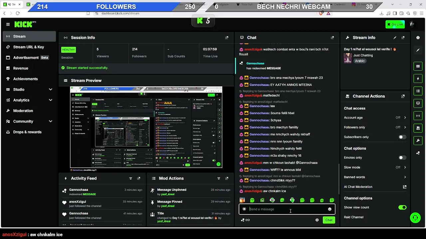
Task: Open Drops & rewards page
Action: pyautogui.click(x=29, y=132)
